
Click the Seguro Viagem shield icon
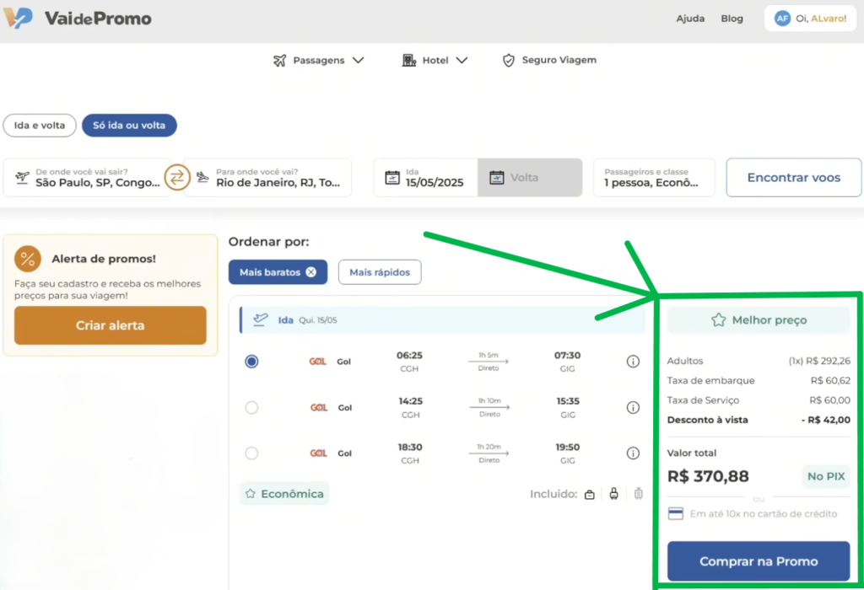[508, 61]
